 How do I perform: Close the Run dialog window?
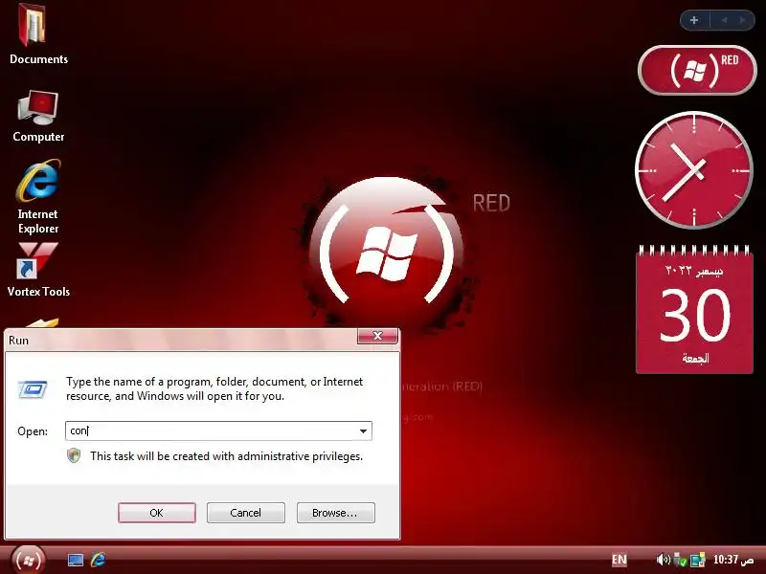click(377, 336)
